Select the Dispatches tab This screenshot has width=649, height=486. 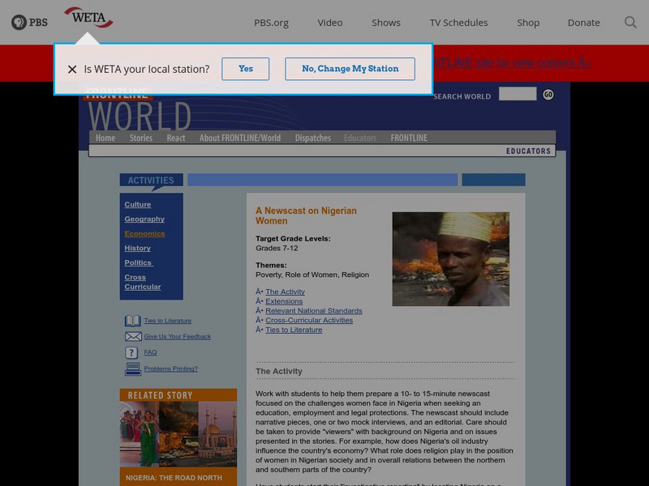[x=313, y=138]
